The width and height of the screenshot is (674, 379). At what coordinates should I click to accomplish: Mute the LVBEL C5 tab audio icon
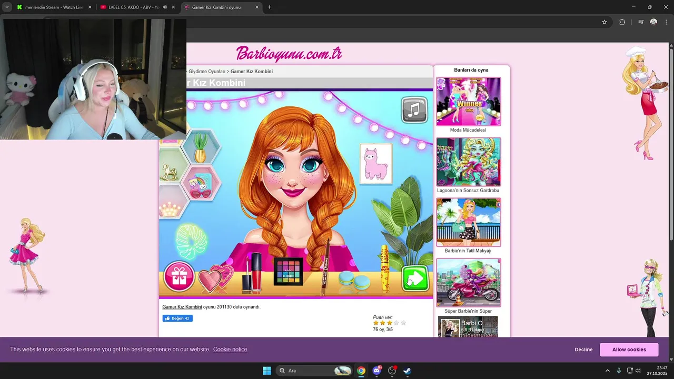[x=165, y=7]
